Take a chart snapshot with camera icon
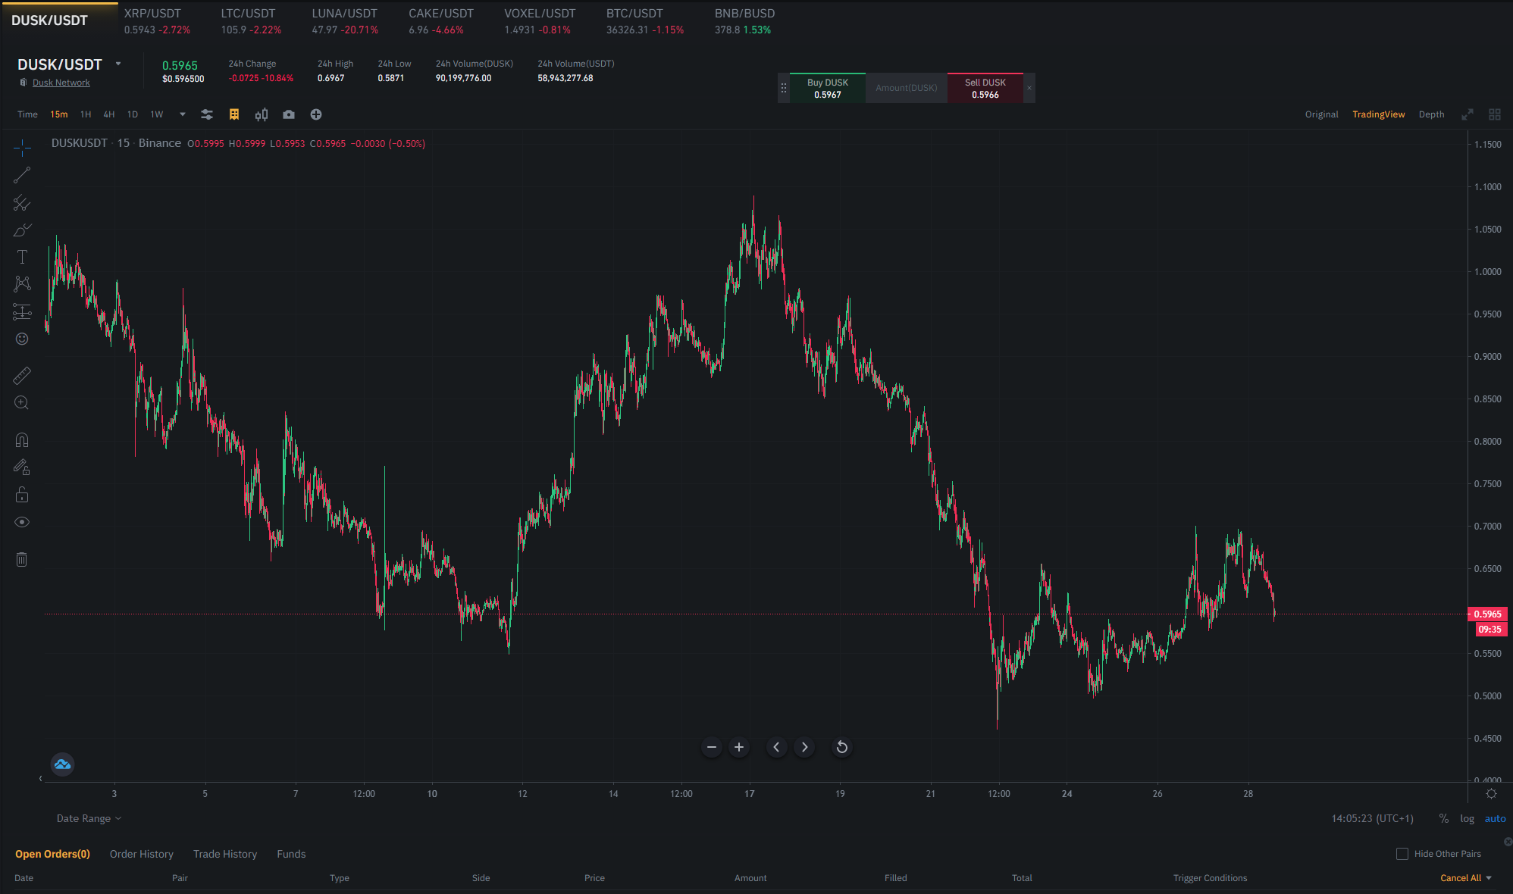1513x894 pixels. point(289,114)
